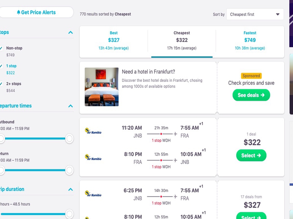The height and width of the screenshot is (219, 293).
Task: Click the plane icon on JNB to FRA 21h 35m route
Action: tap(175, 134)
